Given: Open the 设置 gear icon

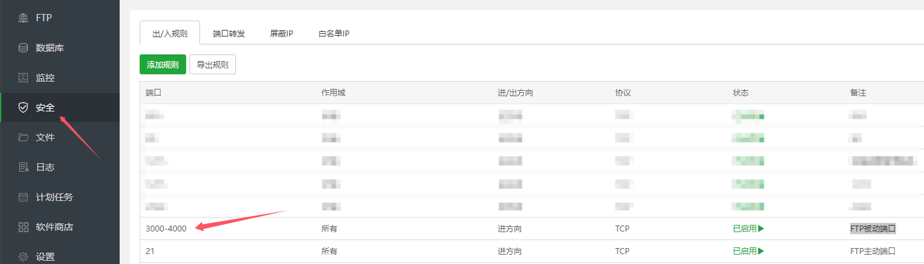Looking at the screenshot, I should 23,257.
